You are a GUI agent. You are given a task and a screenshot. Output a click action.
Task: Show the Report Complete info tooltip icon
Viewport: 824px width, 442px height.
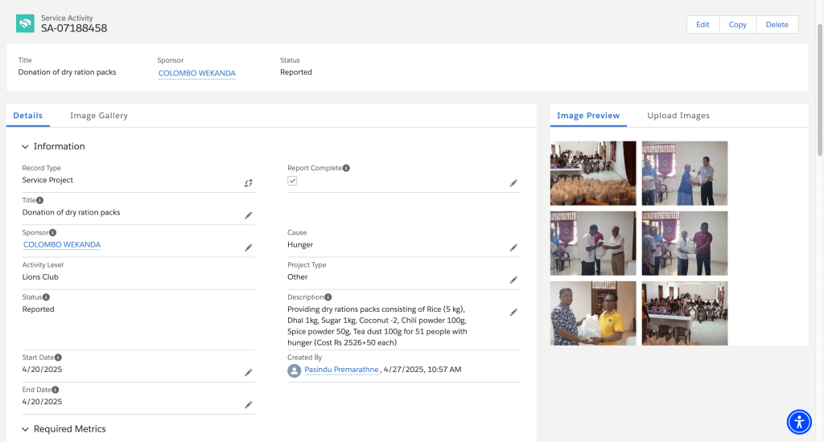(346, 168)
